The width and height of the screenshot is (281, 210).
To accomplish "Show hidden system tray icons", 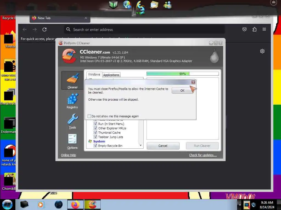I will [x=240, y=205].
